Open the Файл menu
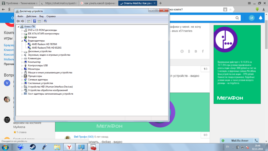This screenshot has height=151, width=268. (20, 16)
